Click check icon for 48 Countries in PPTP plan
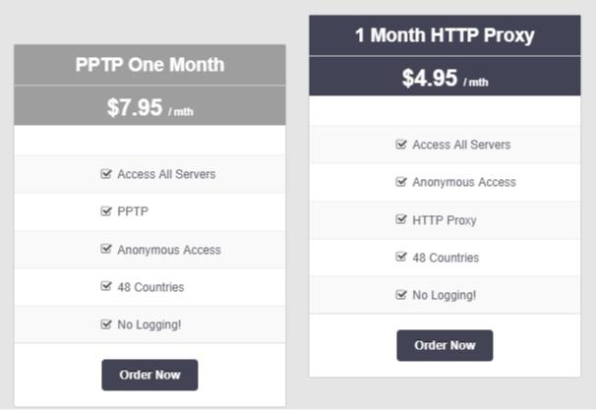The height and width of the screenshot is (410, 596). point(106,286)
